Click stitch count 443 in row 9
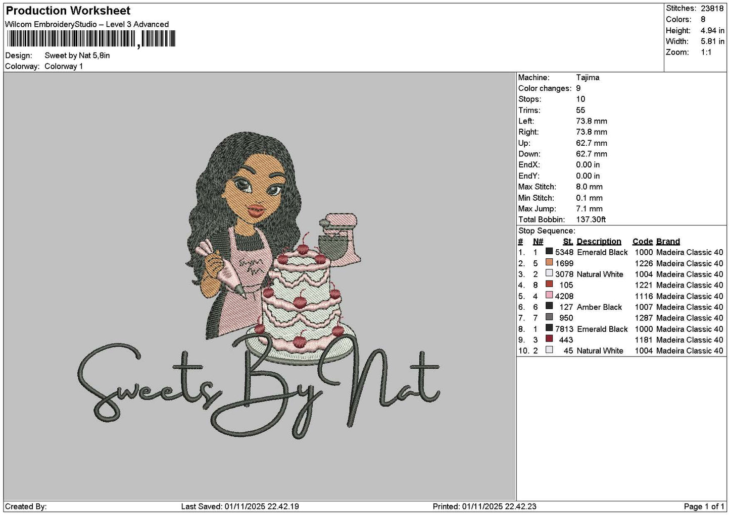This screenshot has height=515, width=730. 566,340
